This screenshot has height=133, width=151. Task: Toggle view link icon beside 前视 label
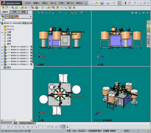pyautogui.click(x=36, y=64)
